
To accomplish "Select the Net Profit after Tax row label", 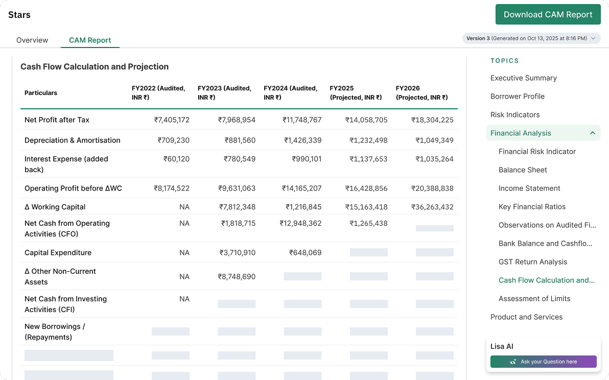I will 57,120.
